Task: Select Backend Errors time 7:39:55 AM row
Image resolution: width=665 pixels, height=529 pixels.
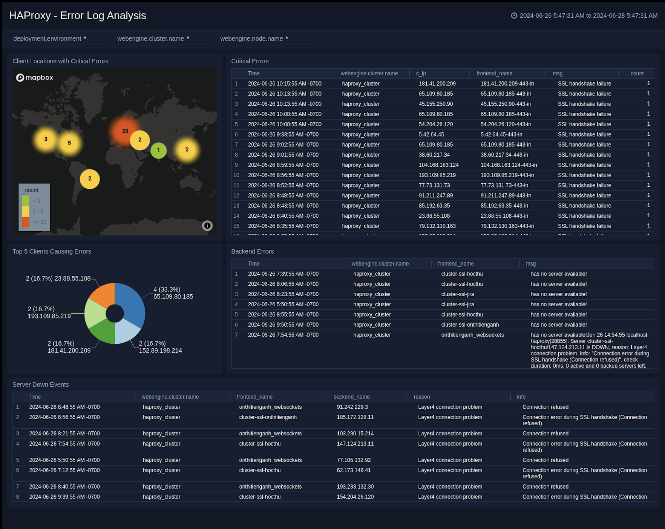Action: coord(283,274)
